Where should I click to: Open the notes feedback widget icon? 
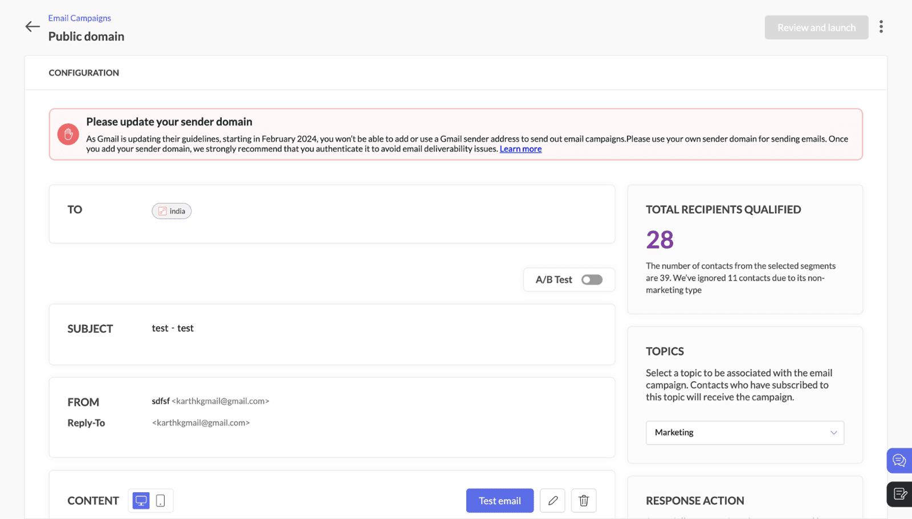coord(899,494)
